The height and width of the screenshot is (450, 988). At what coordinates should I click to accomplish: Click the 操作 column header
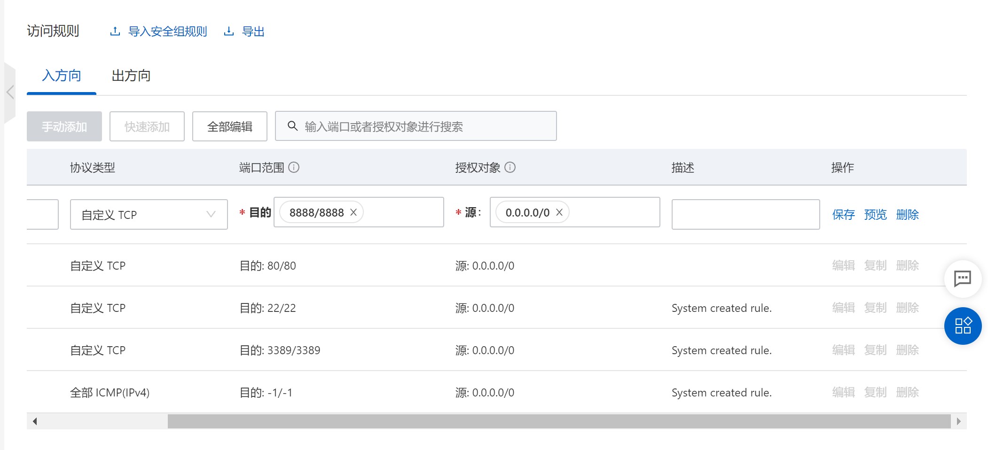843,168
